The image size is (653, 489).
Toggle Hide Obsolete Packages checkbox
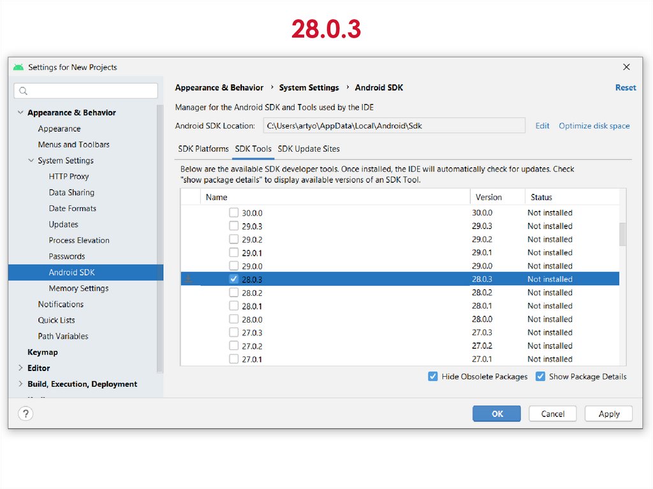click(433, 377)
